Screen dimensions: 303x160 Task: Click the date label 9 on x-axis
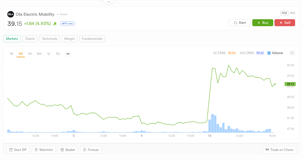142,136
